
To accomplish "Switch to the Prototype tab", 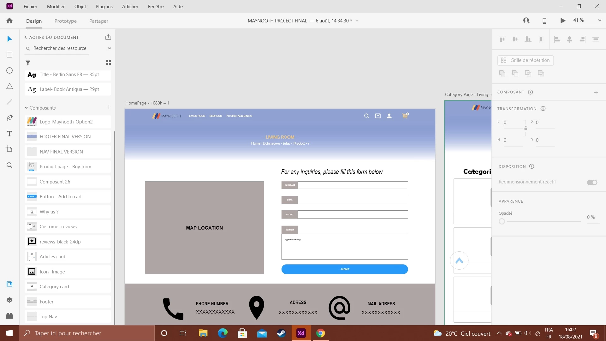I will [x=65, y=21].
